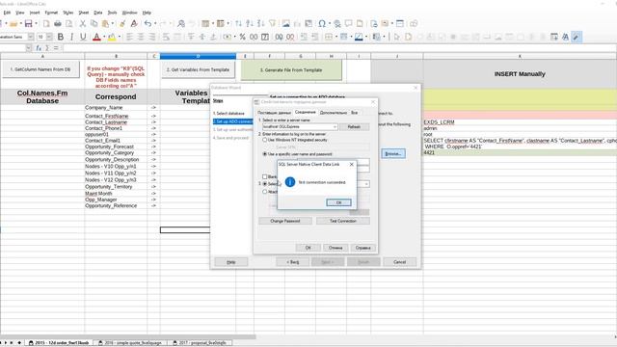Toggle the AutoFilter funnel icon
This screenshot has width=617, height=347.
coord(272,24)
